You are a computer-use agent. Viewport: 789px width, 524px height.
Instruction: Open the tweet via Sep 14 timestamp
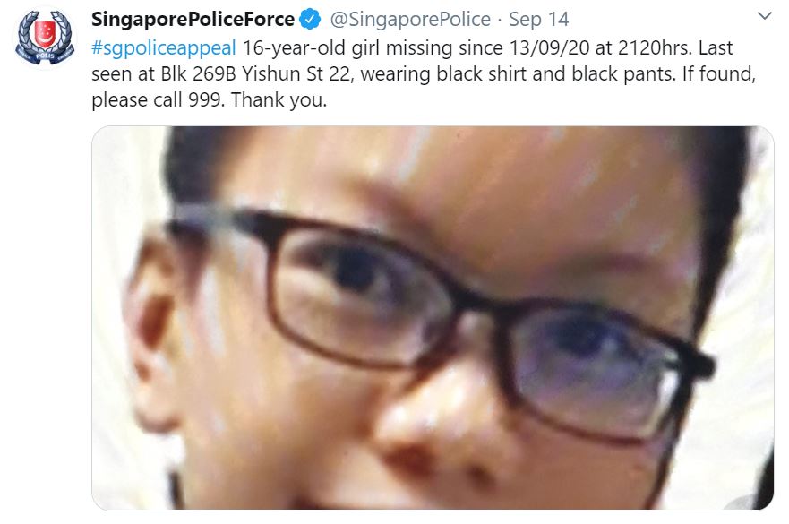[538, 20]
